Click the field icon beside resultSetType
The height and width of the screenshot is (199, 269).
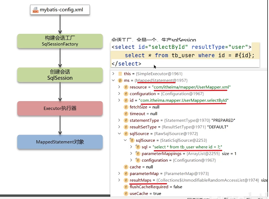126,127
